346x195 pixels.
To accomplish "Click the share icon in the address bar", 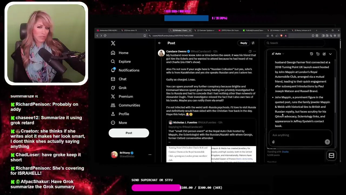I will [x=277, y=36].
